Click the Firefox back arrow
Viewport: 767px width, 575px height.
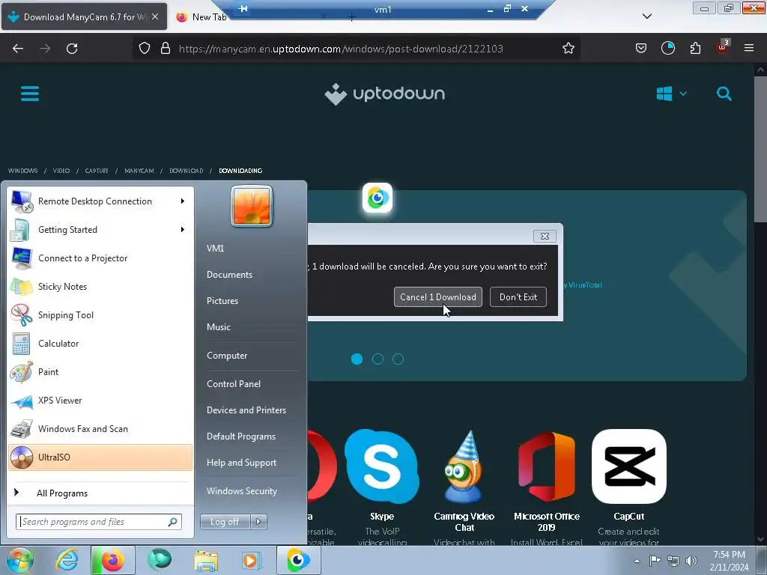tap(18, 49)
